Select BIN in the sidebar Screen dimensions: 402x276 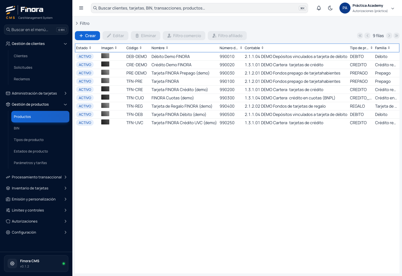coord(17,128)
